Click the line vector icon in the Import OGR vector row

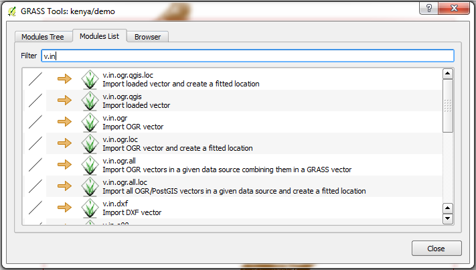point(35,122)
